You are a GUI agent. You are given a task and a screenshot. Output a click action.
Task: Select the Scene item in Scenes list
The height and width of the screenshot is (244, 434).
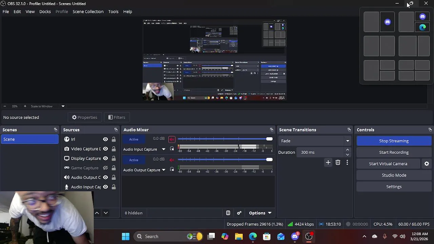29,139
